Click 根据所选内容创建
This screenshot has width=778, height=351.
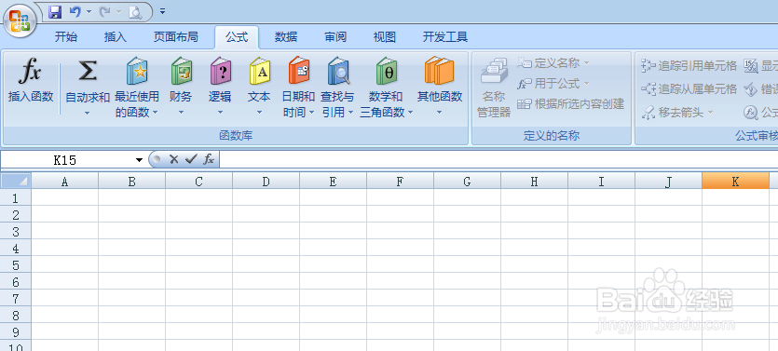tap(570, 104)
